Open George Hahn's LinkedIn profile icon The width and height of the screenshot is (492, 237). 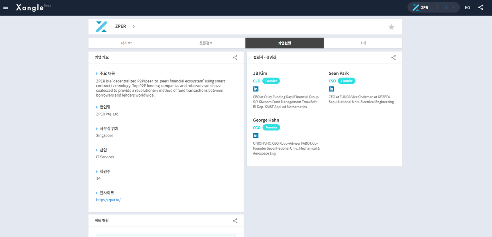tap(256, 135)
